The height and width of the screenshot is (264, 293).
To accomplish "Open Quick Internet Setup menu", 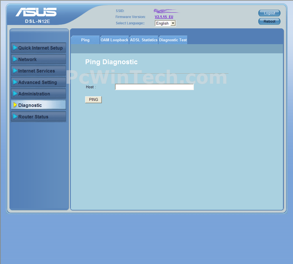I will (x=38, y=48).
